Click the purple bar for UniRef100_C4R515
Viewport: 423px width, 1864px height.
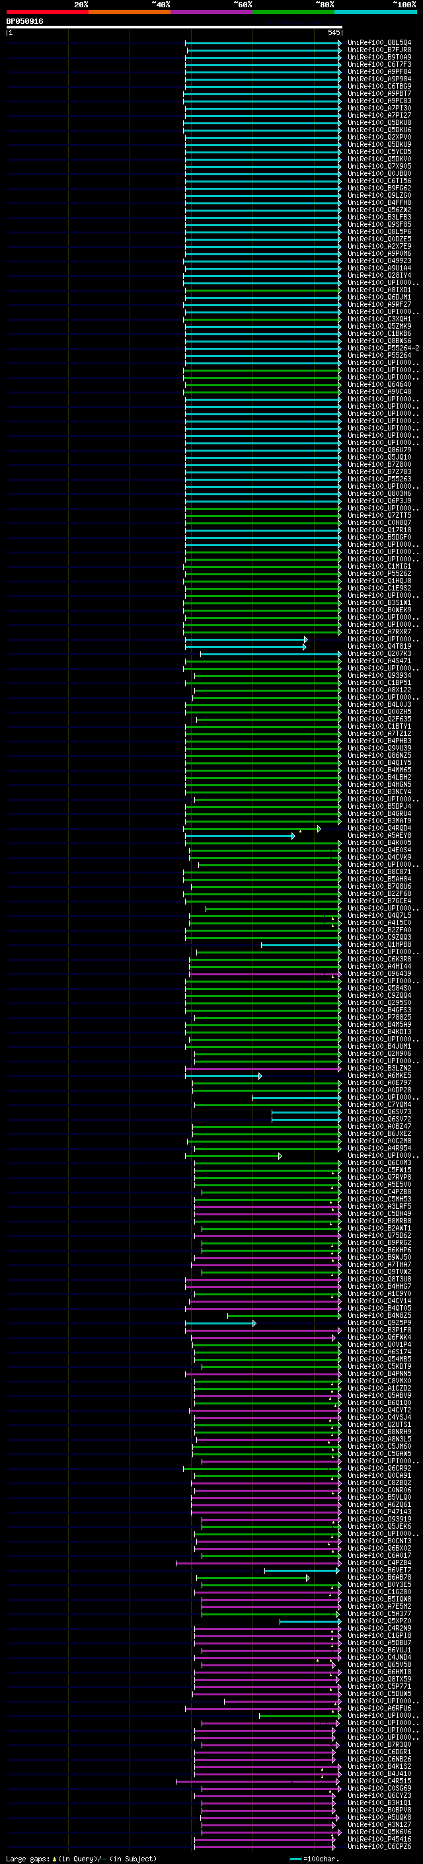pyautogui.click(x=258, y=1781)
